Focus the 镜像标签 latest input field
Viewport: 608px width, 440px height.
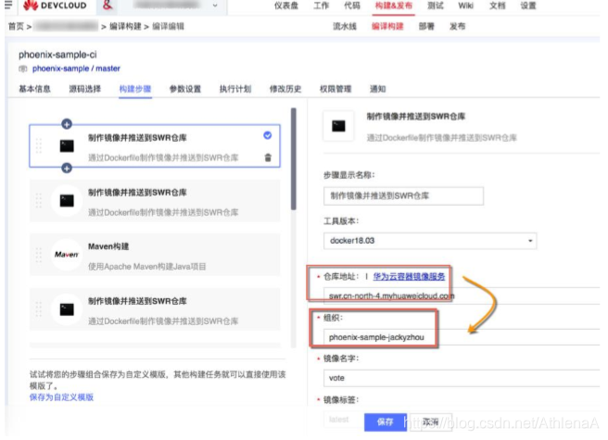344,420
